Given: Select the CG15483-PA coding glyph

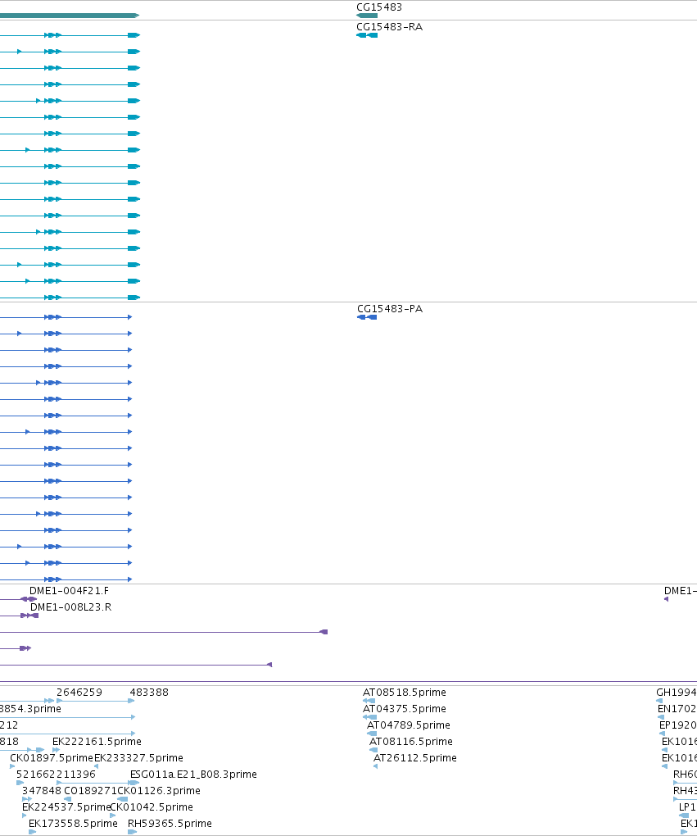Looking at the screenshot, I should (x=367, y=317).
